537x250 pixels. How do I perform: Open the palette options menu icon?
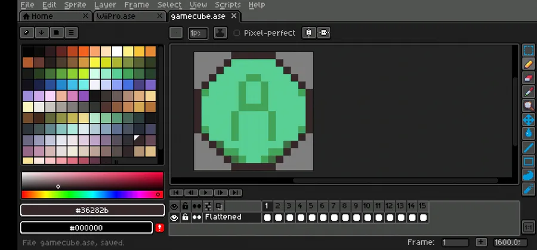click(x=71, y=33)
